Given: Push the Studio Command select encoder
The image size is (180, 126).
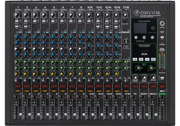Looking at the screenshot, I should (x=152, y=28).
